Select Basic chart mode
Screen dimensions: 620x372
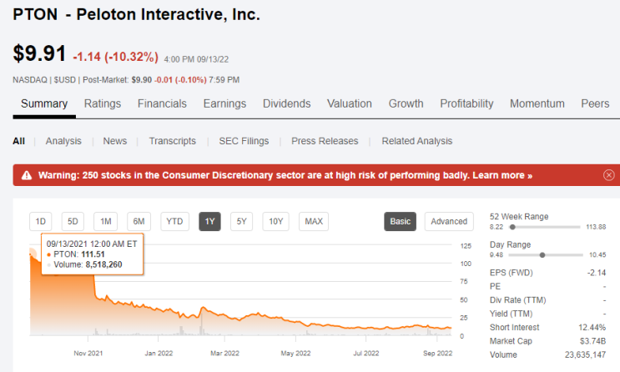tap(401, 221)
